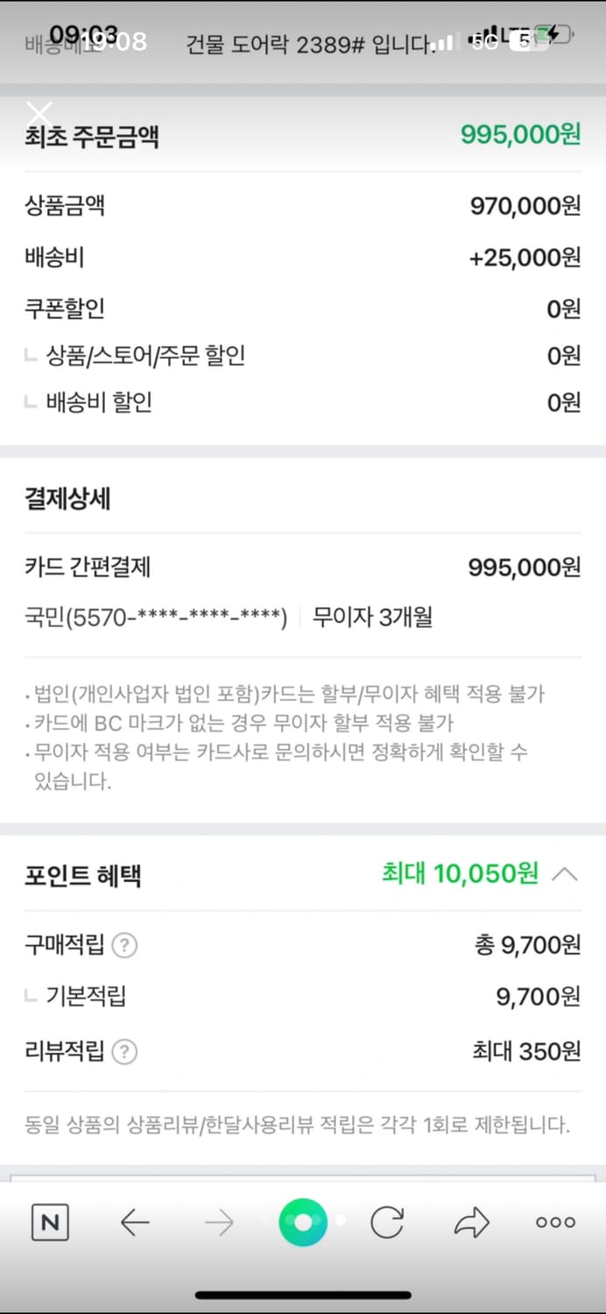Close the order detail with the X icon
The height and width of the screenshot is (1314, 606).
point(39,113)
